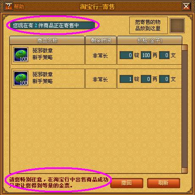
Task: Select second 驱邪徽章 item icon
Action: click(x=21, y=78)
